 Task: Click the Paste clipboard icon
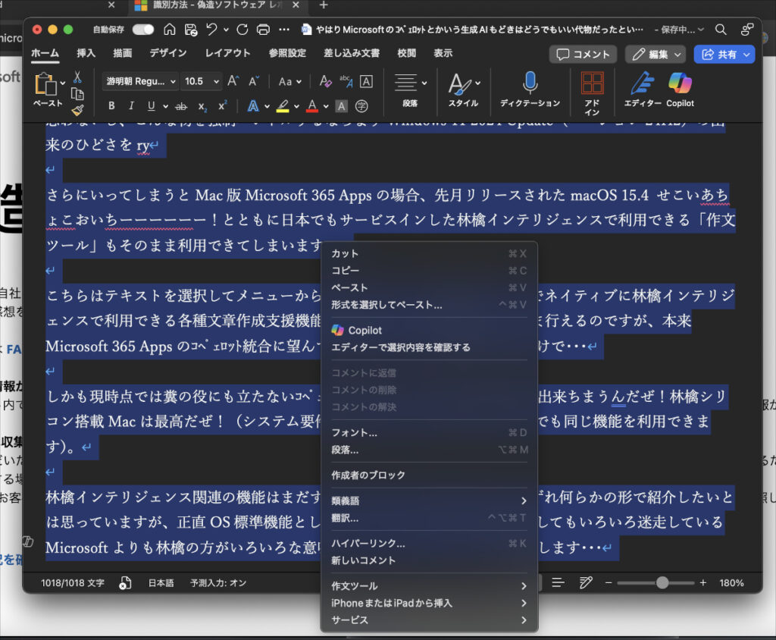click(45, 84)
